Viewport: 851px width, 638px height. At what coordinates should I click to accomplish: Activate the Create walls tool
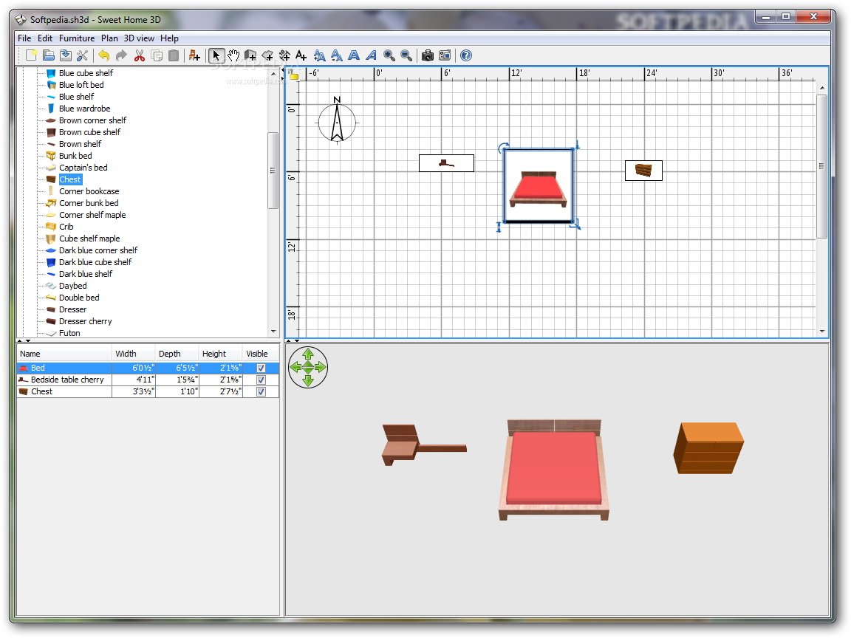250,55
